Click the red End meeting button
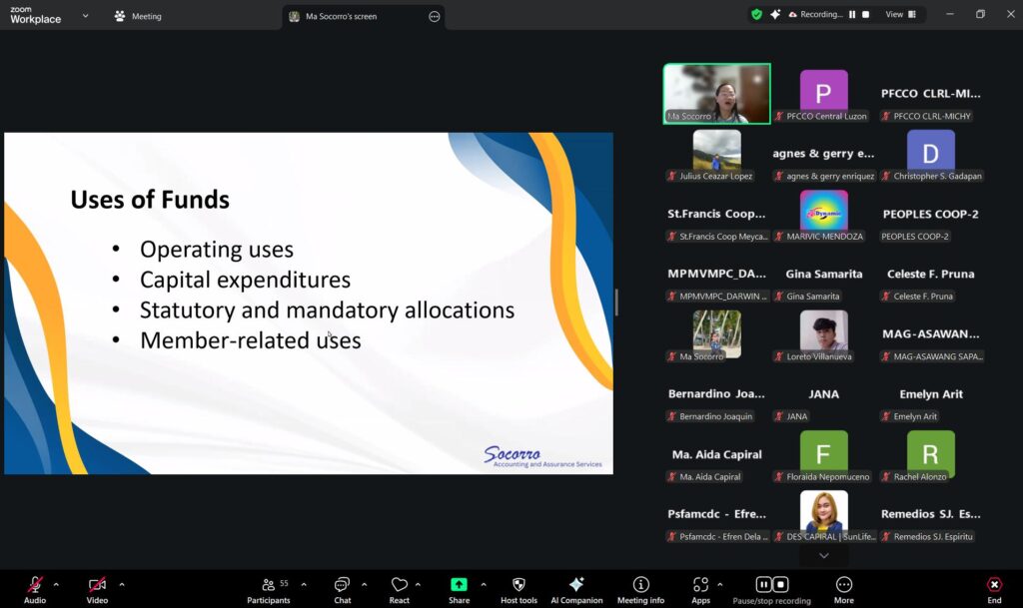 pyautogui.click(x=994, y=585)
